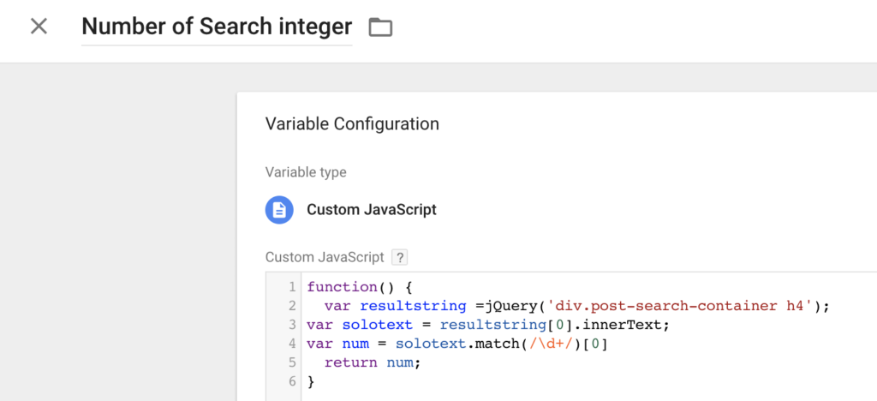This screenshot has height=401, width=877.
Task: Click the 'Custom JavaScript' field label above editor
Action: 325,257
